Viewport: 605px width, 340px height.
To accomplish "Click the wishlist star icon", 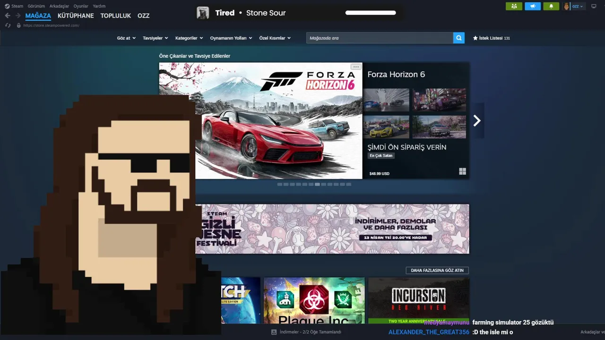I will pyautogui.click(x=475, y=38).
